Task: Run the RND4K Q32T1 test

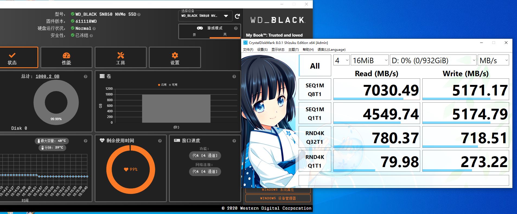Action: 315,137
